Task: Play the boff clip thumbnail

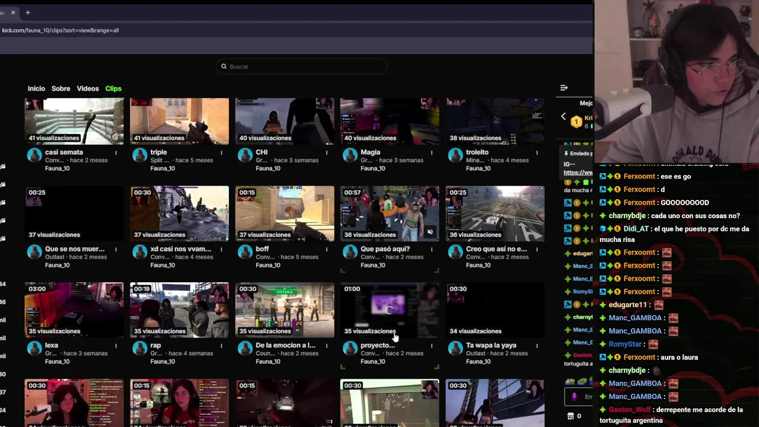Action: 285,213
